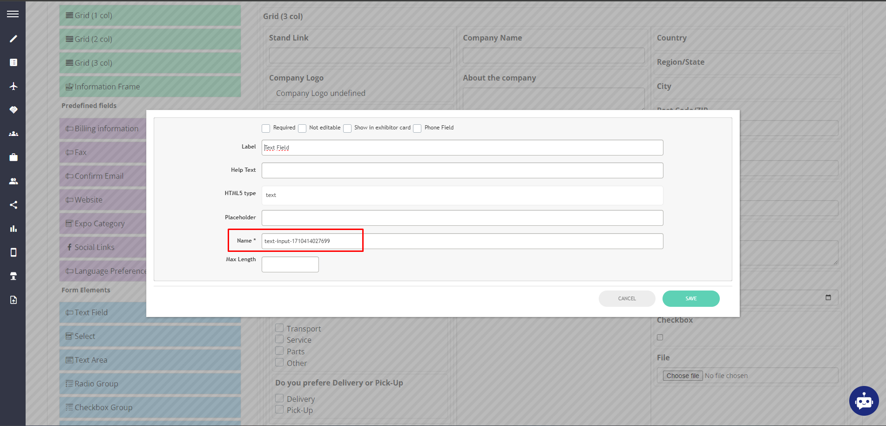Open the HTML5 type dropdown
Viewport: 886px width, 426px height.
462,195
